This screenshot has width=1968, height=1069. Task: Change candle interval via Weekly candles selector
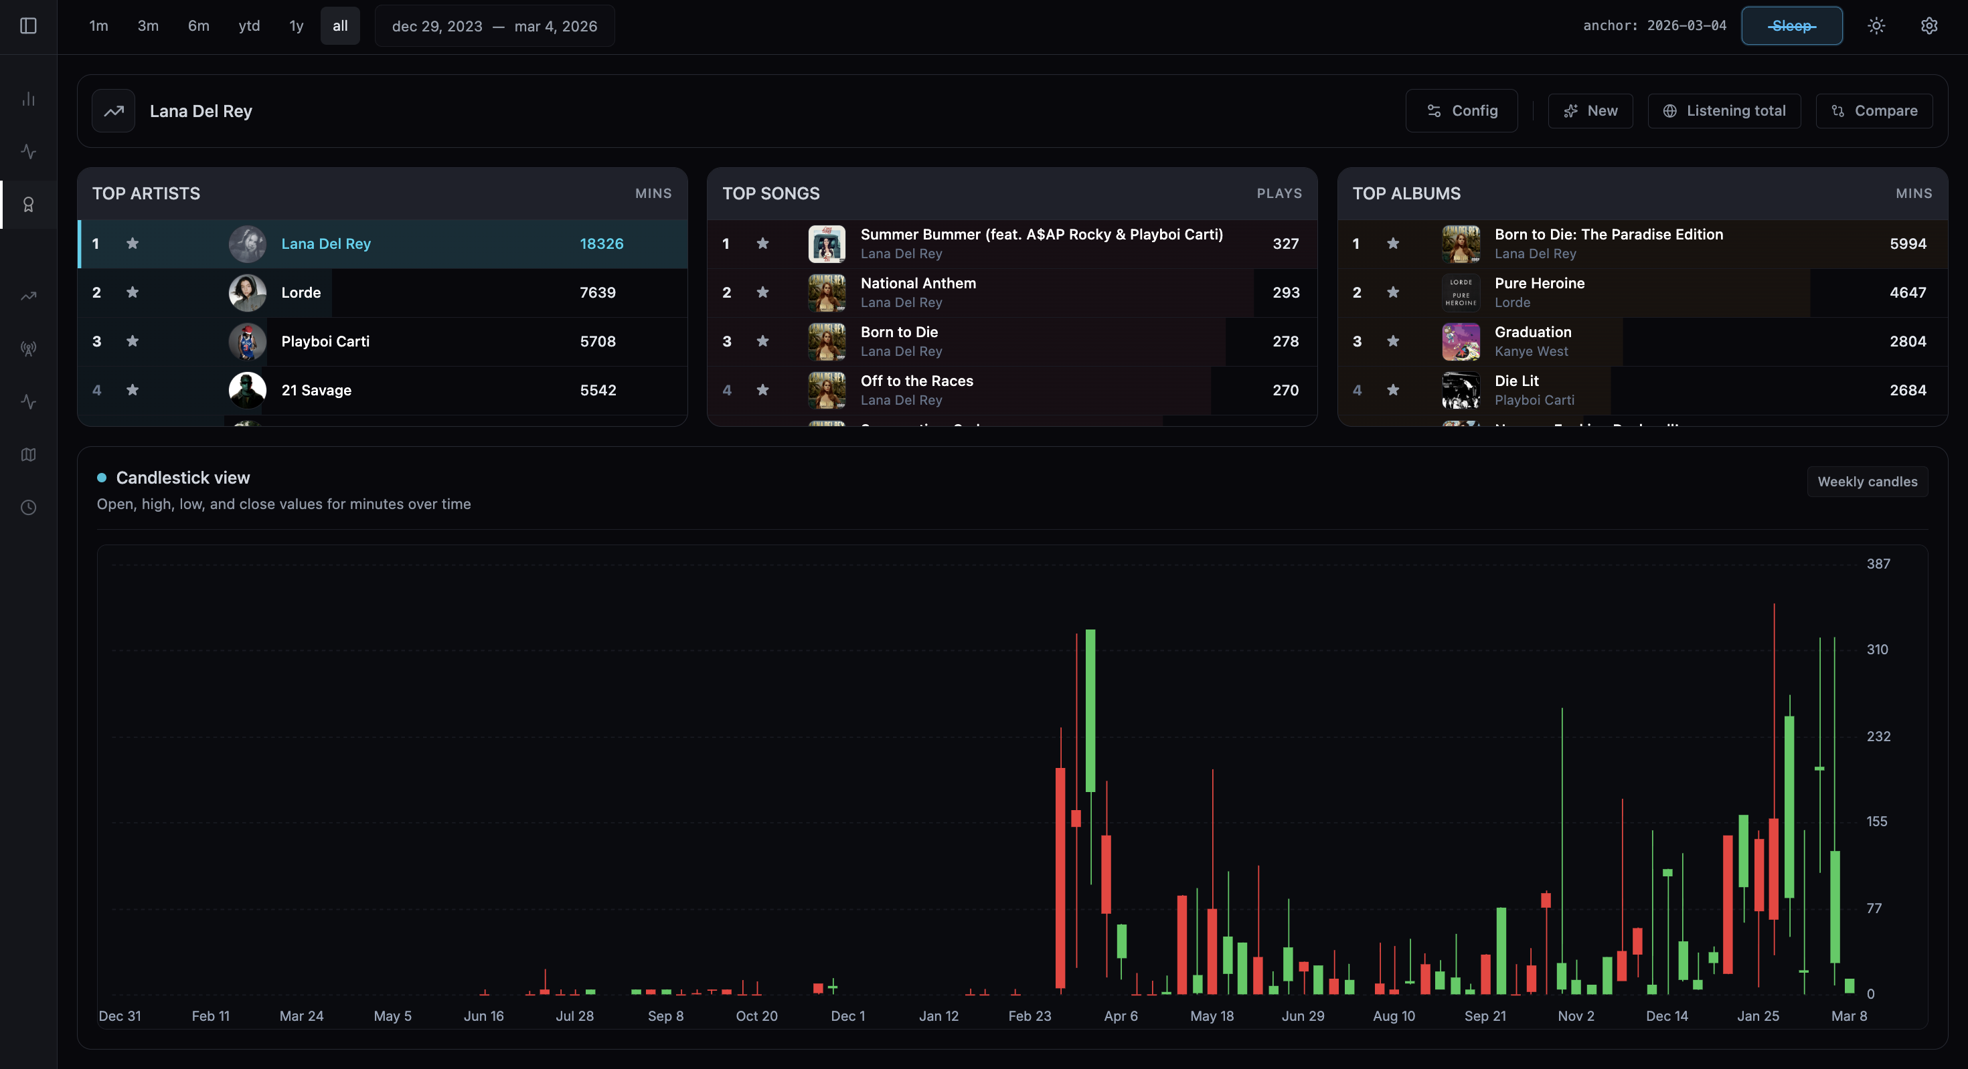(x=1866, y=481)
